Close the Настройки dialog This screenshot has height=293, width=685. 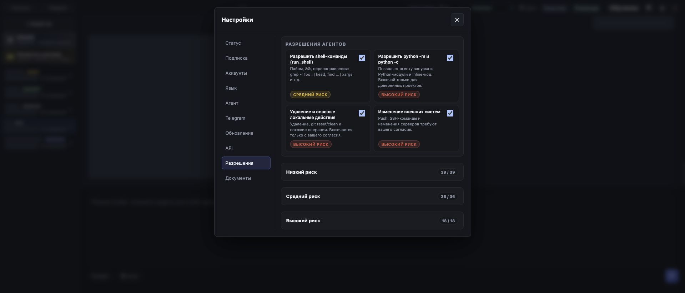point(457,20)
